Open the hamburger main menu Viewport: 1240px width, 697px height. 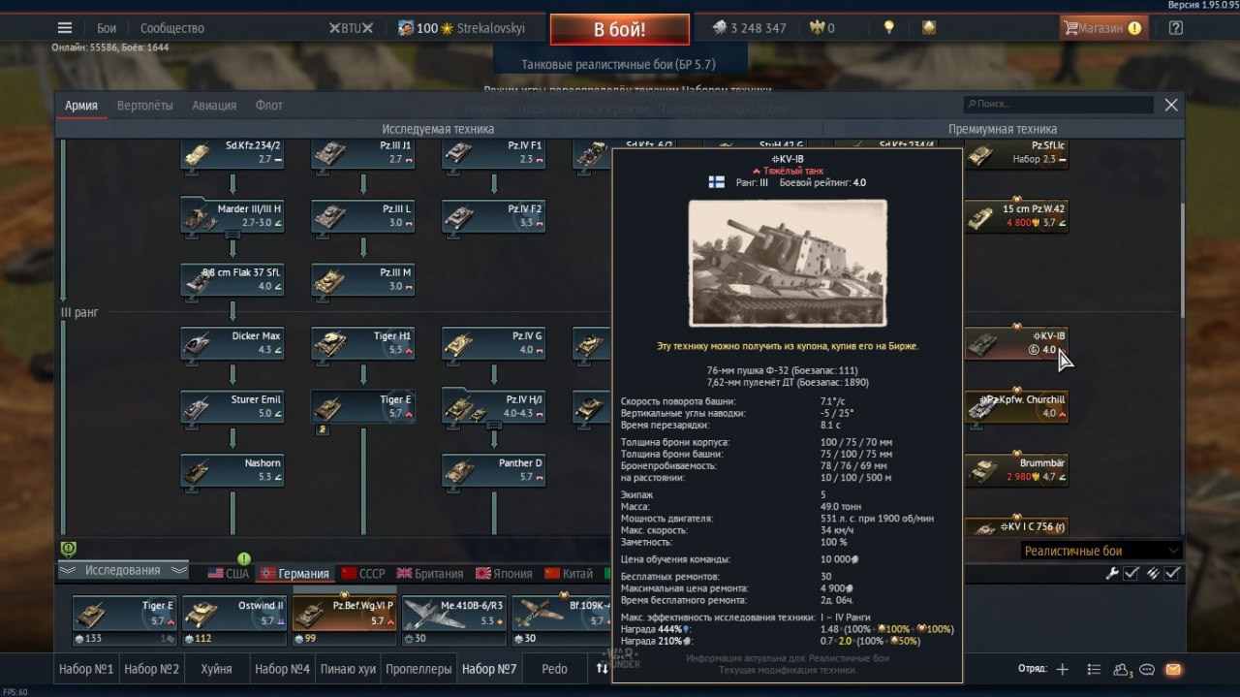pyautogui.click(x=65, y=28)
